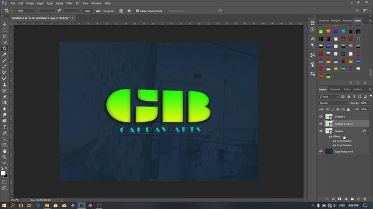
Task: Open the Layer menu
Action: pos(40,3)
